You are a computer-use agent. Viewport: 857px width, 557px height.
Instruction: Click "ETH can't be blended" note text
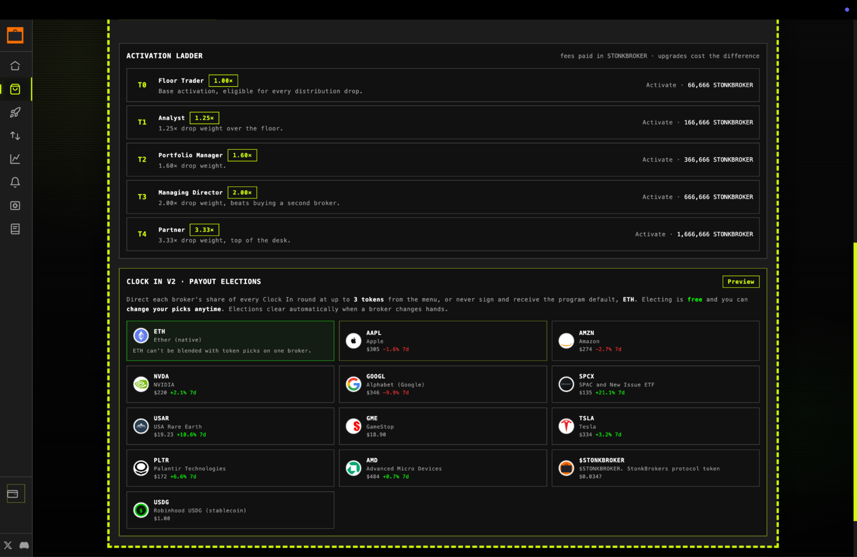click(222, 351)
